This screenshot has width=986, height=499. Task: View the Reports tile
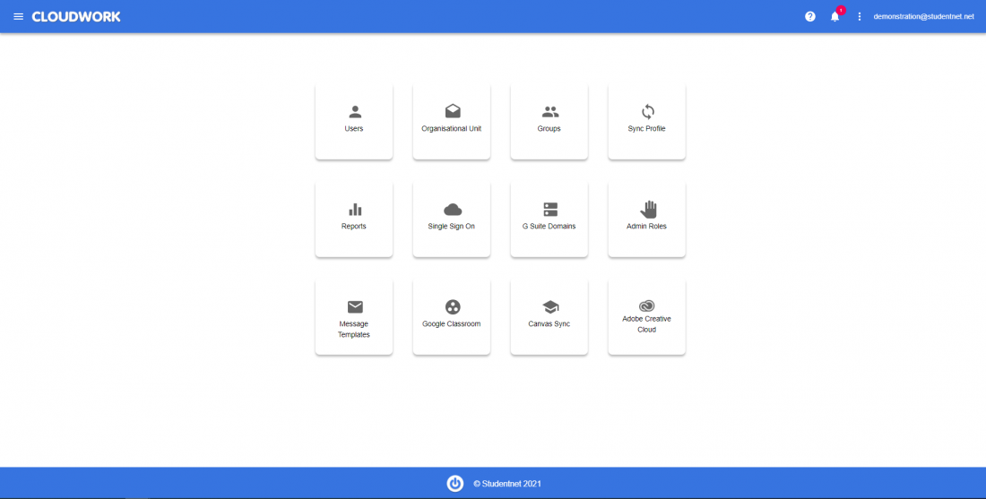354,219
